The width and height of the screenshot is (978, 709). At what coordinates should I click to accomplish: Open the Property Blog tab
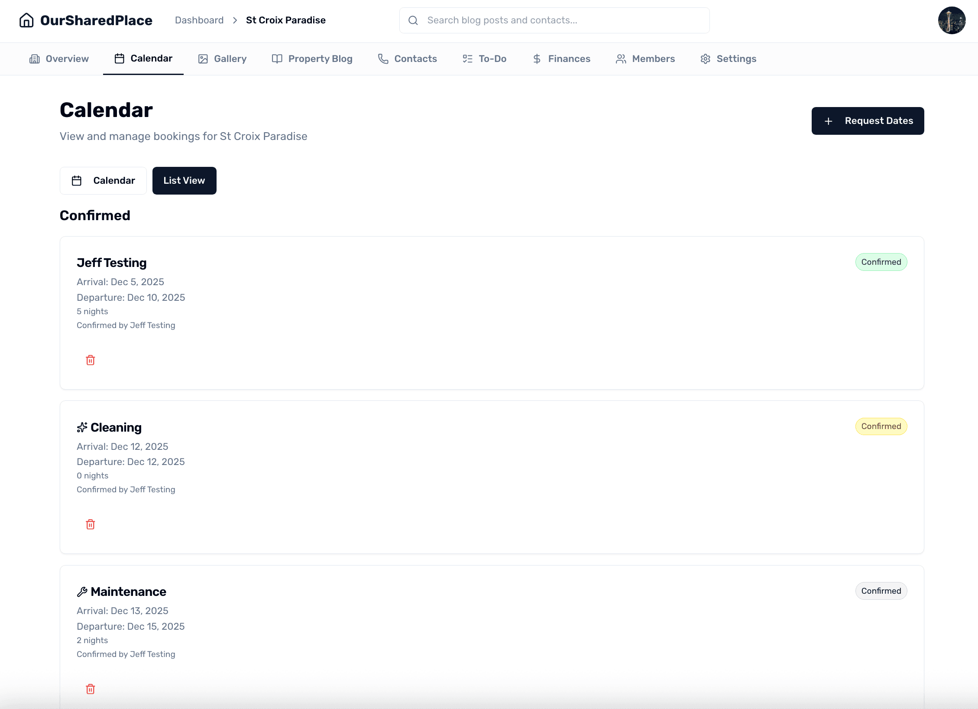click(312, 59)
